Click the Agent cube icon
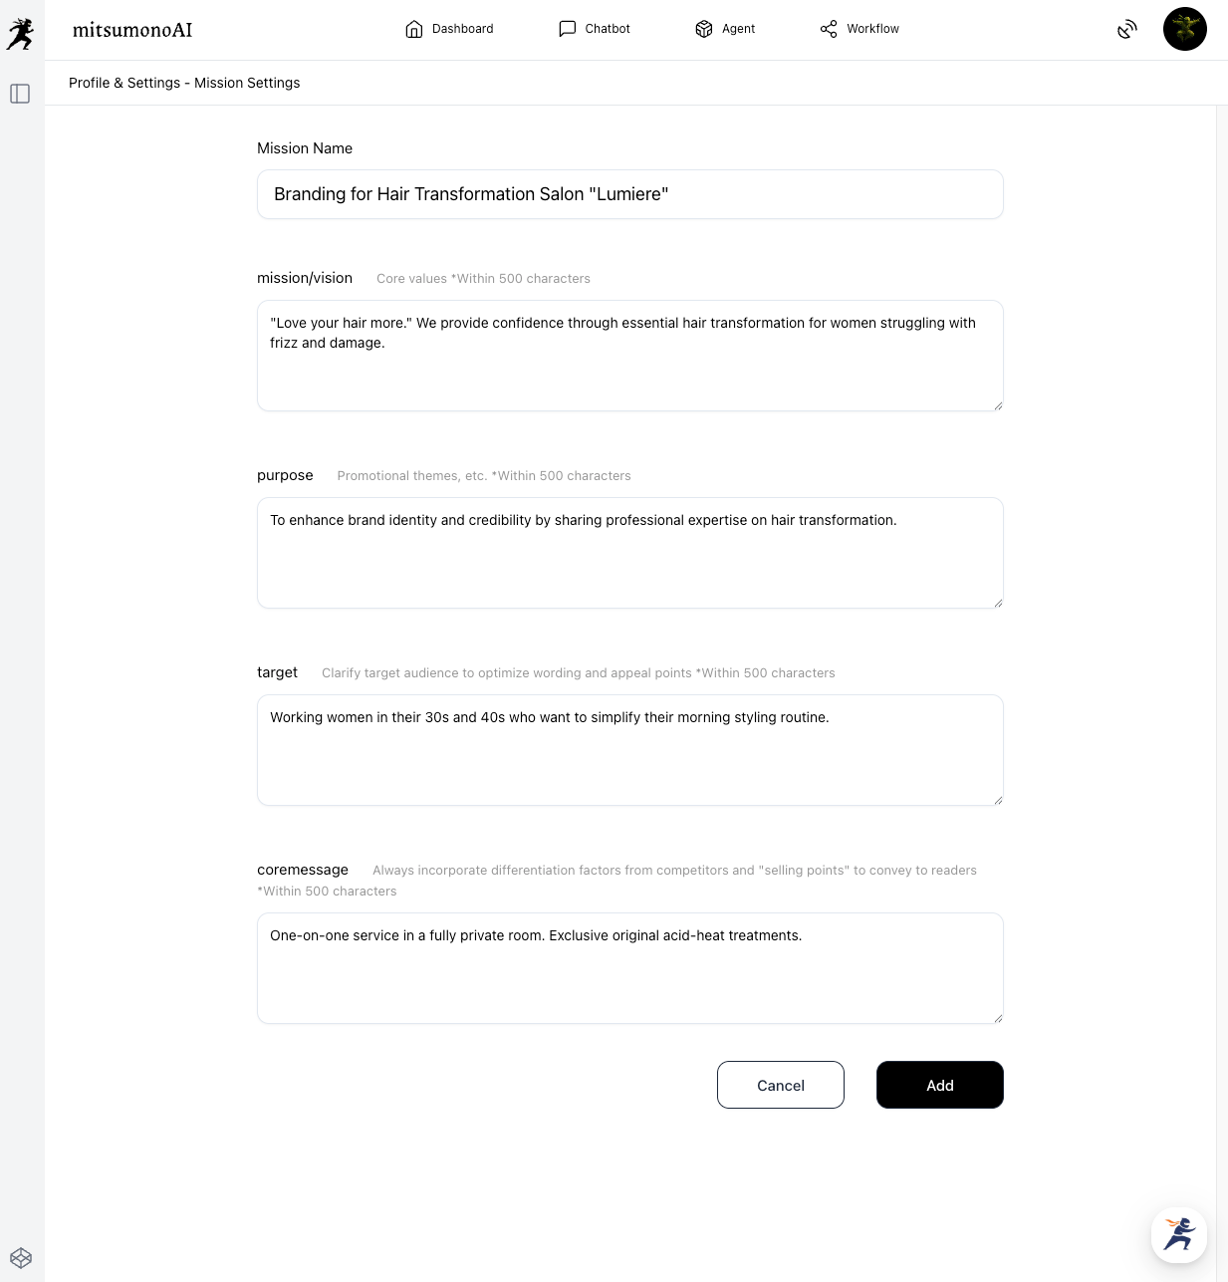The image size is (1228, 1282). tap(704, 29)
